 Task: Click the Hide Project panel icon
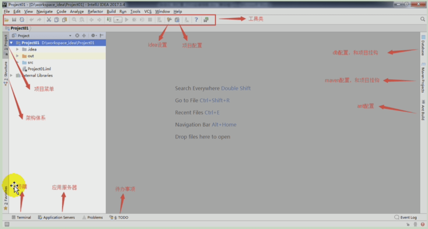(x=102, y=36)
